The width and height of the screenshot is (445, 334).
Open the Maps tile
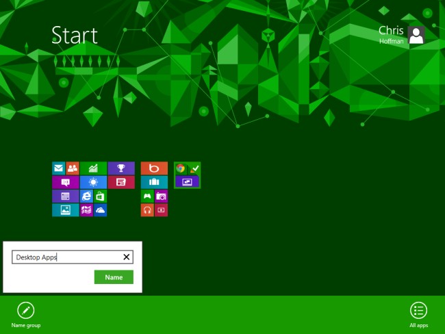tap(86, 210)
